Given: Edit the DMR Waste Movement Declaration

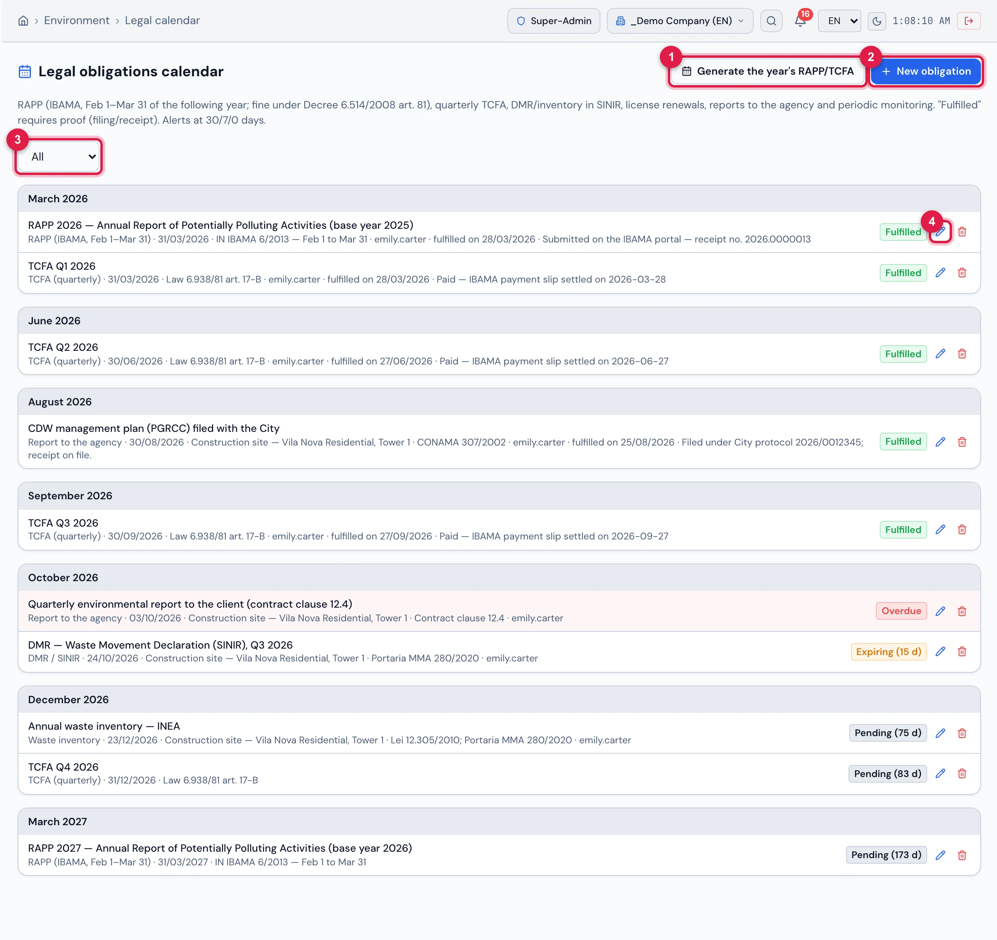Looking at the screenshot, I should pos(940,651).
